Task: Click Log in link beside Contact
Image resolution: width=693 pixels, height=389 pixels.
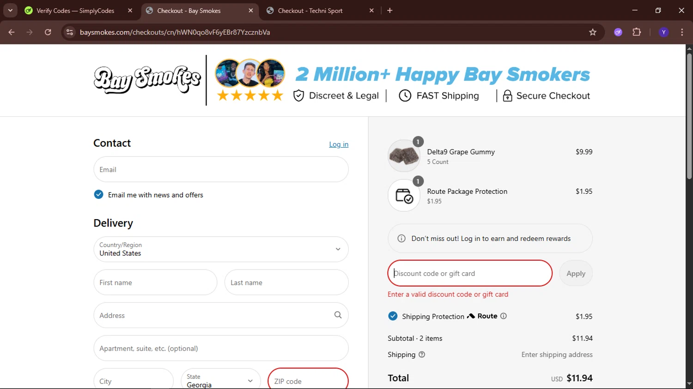Action: [x=339, y=144]
